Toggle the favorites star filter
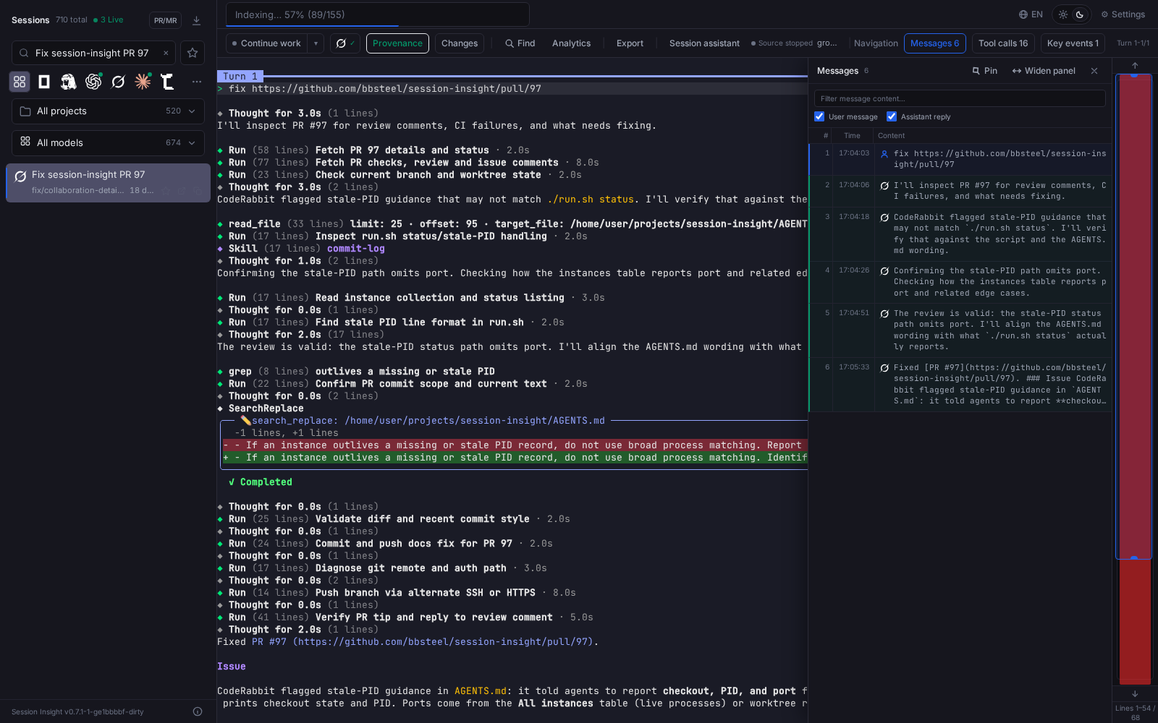This screenshot has height=723, width=1158. pos(193,53)
